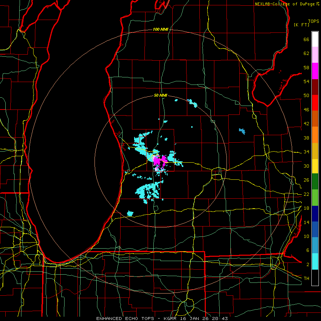Screen dimensions: 321x321
Task: Click the large cyan echo south of the radar
Action: click(149, 190)
